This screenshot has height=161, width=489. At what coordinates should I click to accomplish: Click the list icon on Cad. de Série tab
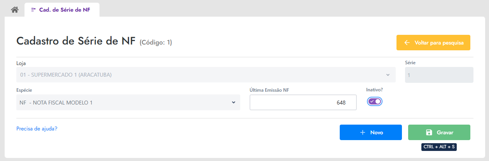[x=33, y=10]
